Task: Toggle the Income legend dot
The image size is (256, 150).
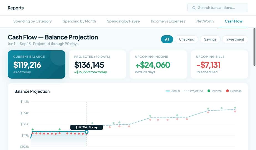Action: click(209, 91)
